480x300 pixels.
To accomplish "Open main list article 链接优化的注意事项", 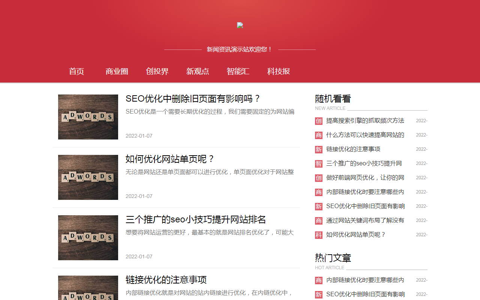I will coord(166,280).
